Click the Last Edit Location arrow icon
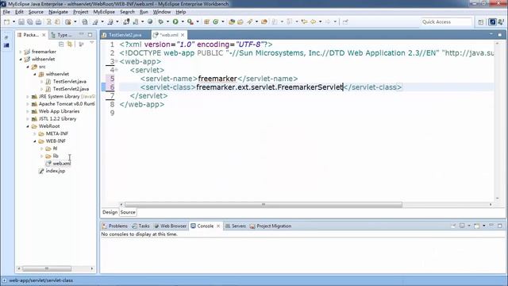 [304, 21]
